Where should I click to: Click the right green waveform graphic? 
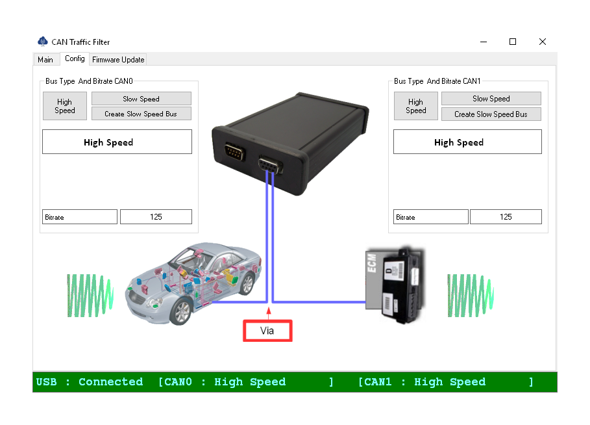[x=471, y=296]
